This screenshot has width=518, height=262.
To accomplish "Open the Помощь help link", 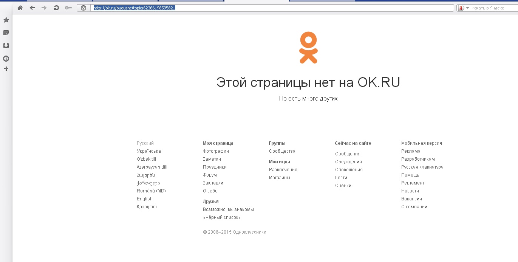I will (x=410, y=175).
